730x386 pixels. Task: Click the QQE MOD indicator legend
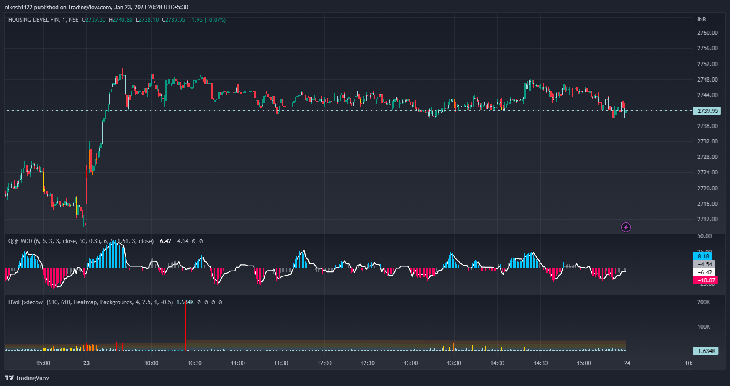click(x=81, y=241)
